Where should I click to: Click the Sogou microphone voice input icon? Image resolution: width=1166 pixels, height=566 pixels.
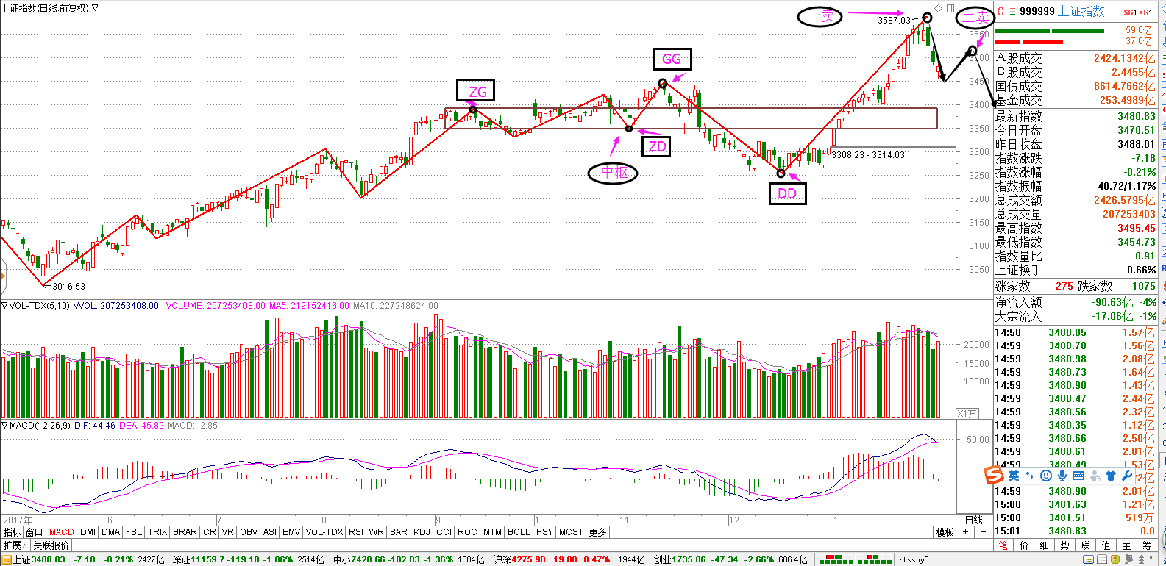tap(1062, 476)
